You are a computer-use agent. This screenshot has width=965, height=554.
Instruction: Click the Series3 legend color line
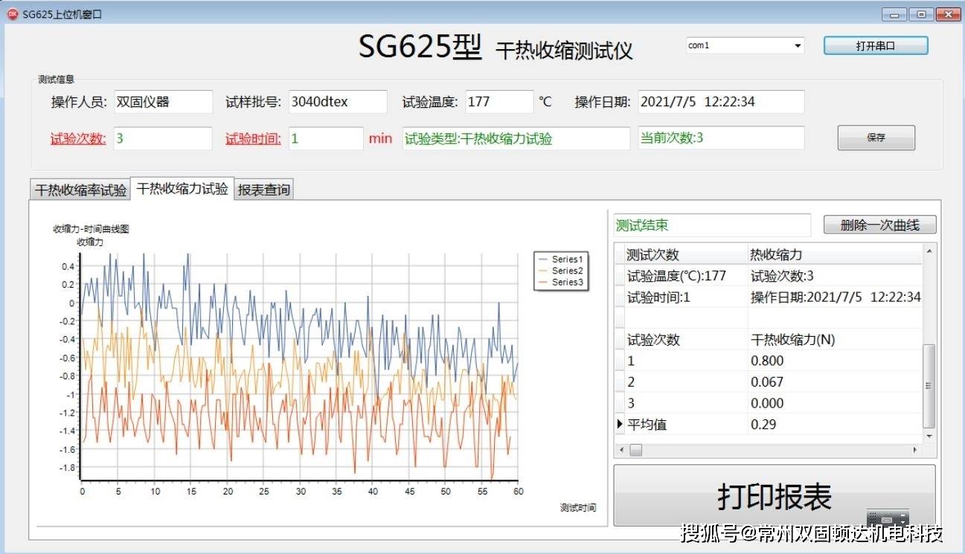click(x=542, y=283)
